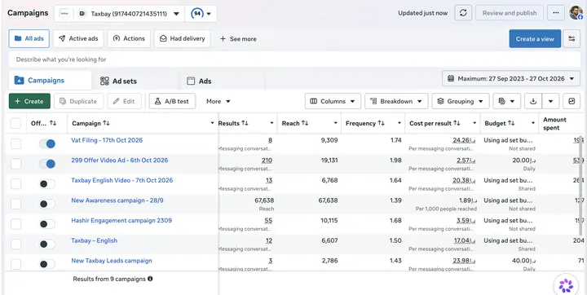Open the Columns dropdown
Screen dimensions: 587x295
[333, 101]
